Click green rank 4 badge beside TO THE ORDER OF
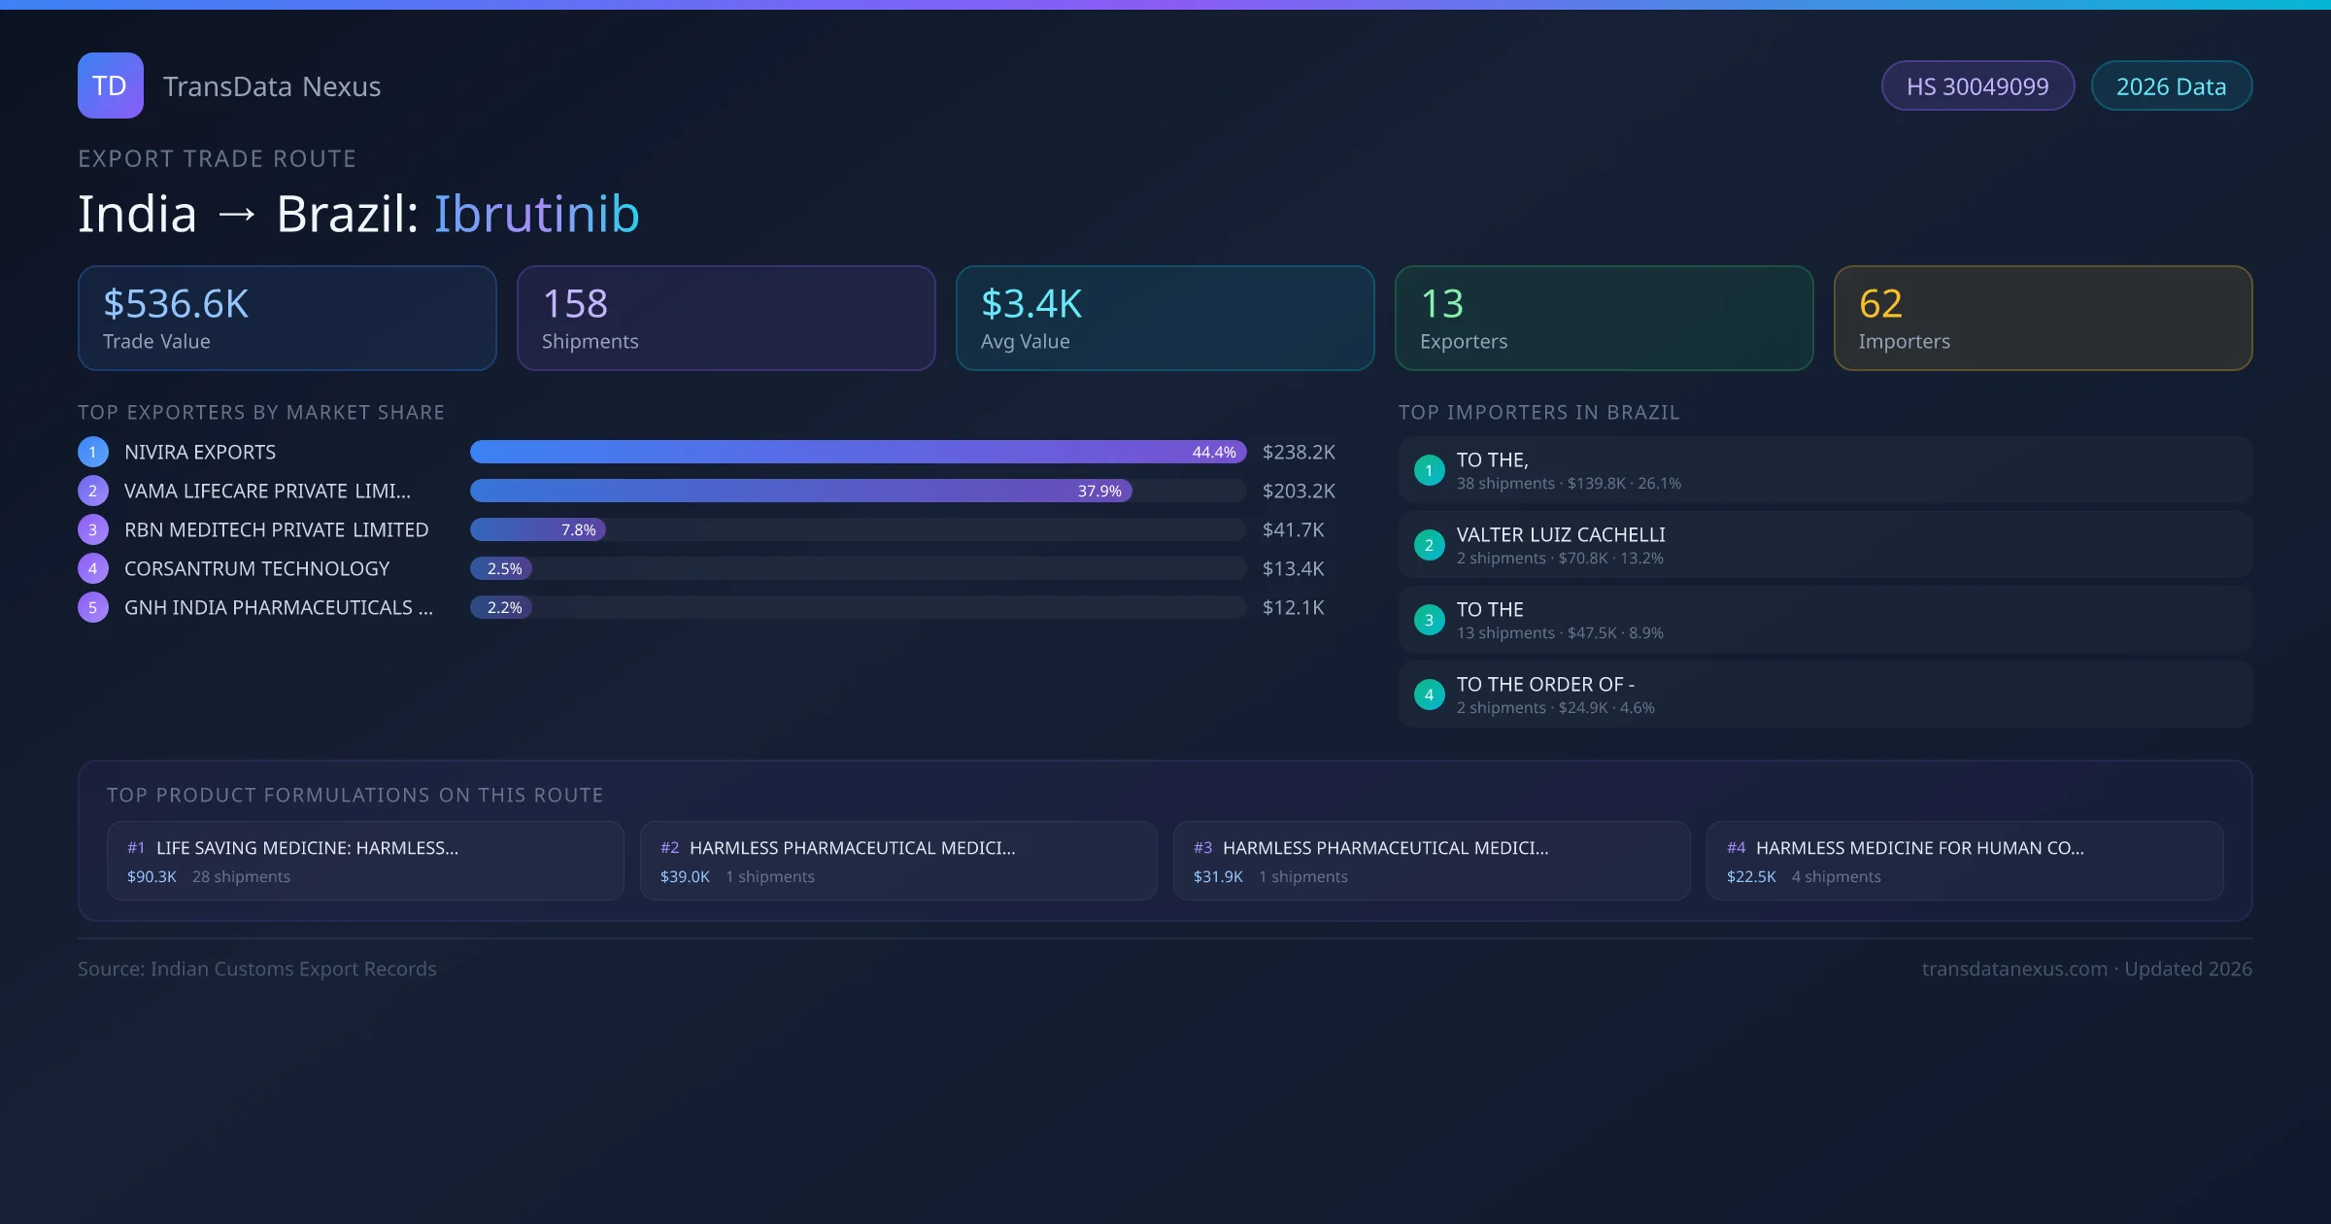Image resolution: width=2331 pixels, height=1224 pixels. tap(1429, 695)
